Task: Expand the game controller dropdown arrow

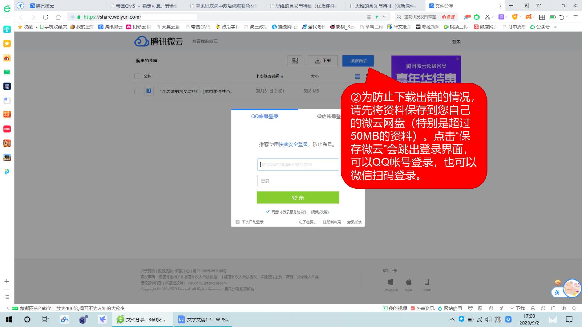Action: point(534,17)
